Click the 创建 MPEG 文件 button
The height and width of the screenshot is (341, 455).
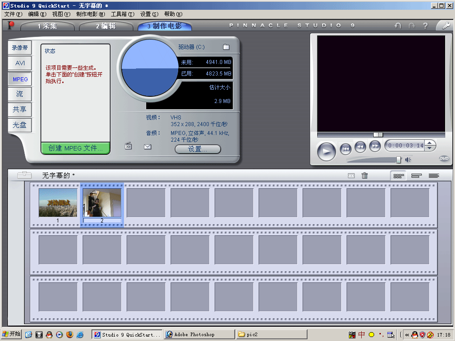coord(76,148)
